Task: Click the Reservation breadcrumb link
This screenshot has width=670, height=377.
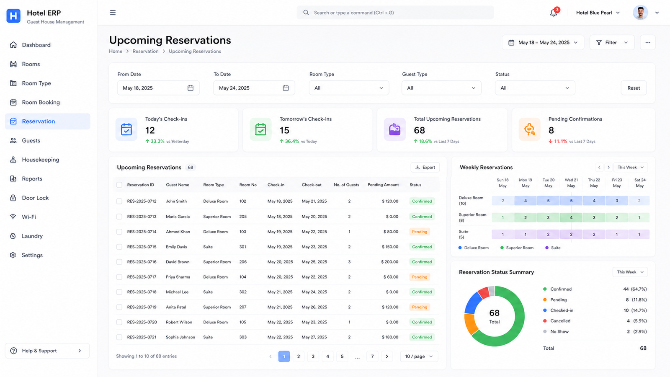Action: pyautogui.click(x=145, y=51)
